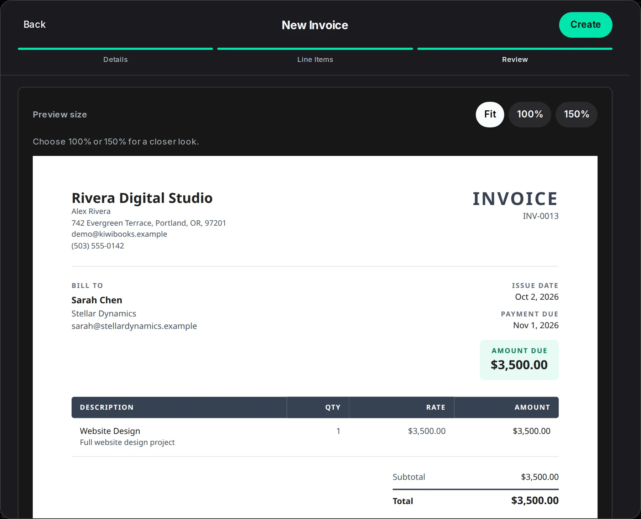The height and width of the screenshot is (519, 641).
Task: Click the Subtotal value $3,500.00
Action: tap(540, 477)
